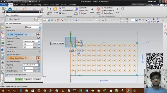Switch to the Surface ribbon tab
This screenshot has height=93, width=167.
[22, 5]
